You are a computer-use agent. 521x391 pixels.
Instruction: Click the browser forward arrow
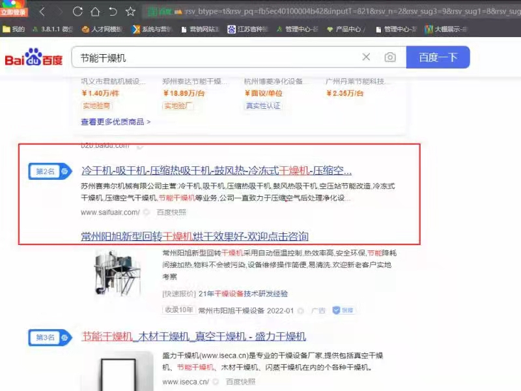[60, 12]
